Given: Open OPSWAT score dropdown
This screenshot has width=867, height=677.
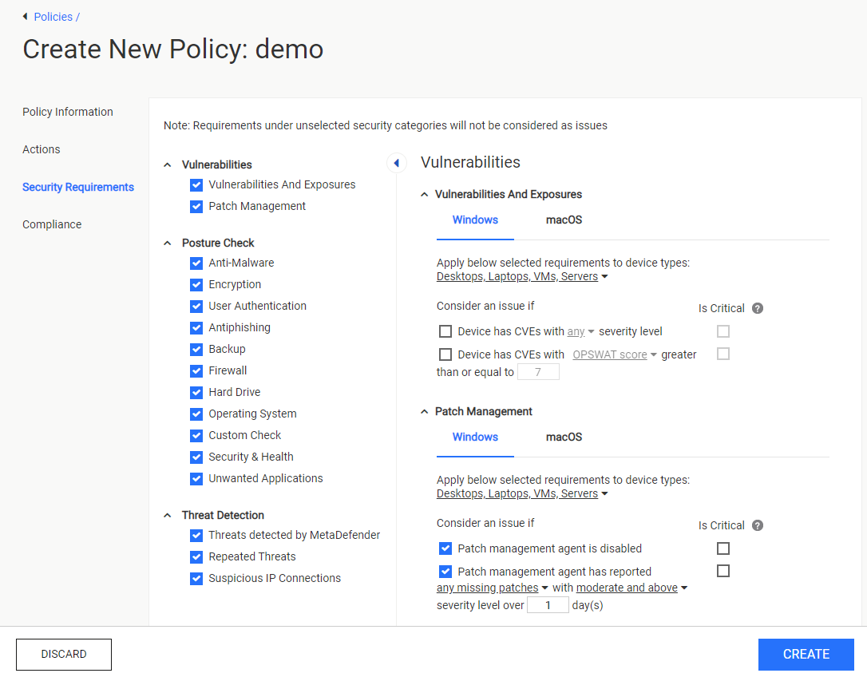Looking at the screenshot, I should pos(614,354).
